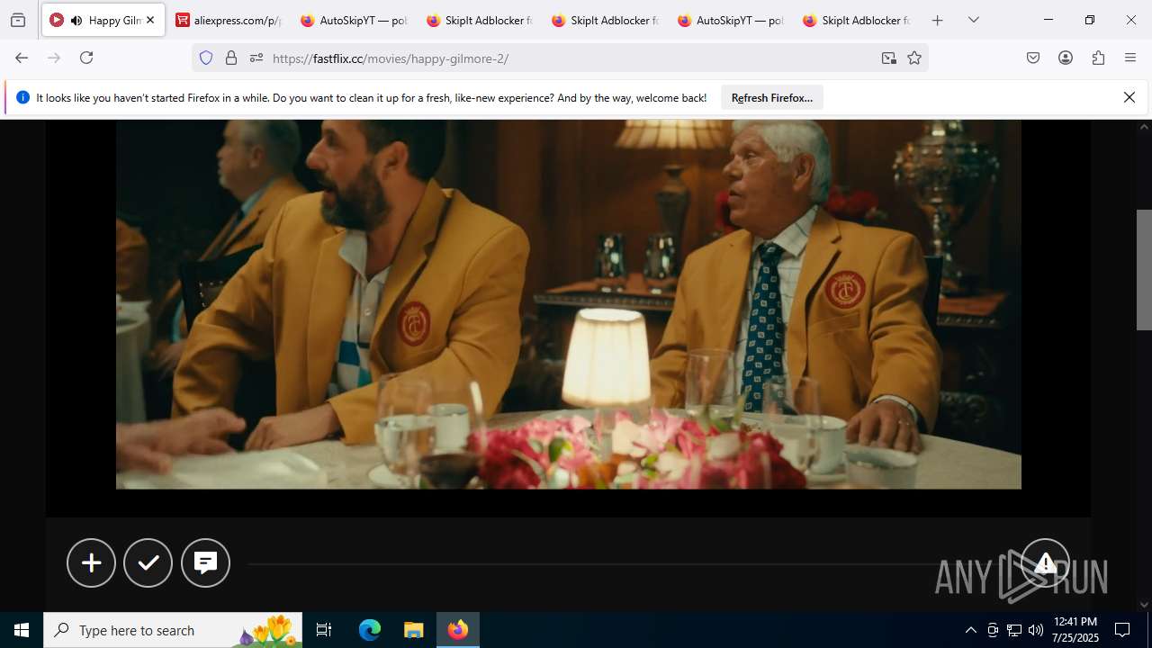Open picture-in-picture icon in address bar
This screenshot has height=648, width=1152.
889,58
